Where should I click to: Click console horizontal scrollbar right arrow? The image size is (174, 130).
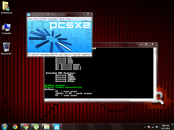152,100
